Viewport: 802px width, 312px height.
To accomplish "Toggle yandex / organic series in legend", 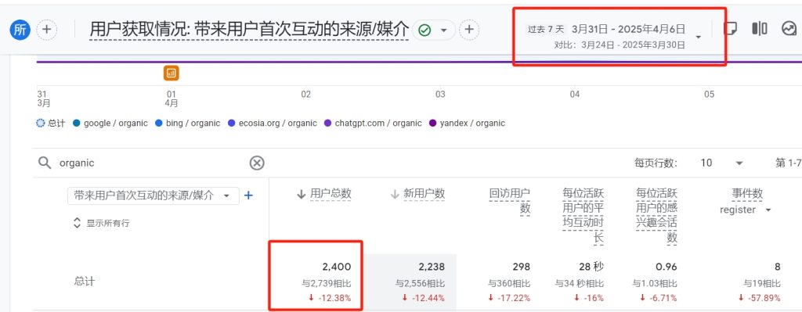I will coord(467,123).
